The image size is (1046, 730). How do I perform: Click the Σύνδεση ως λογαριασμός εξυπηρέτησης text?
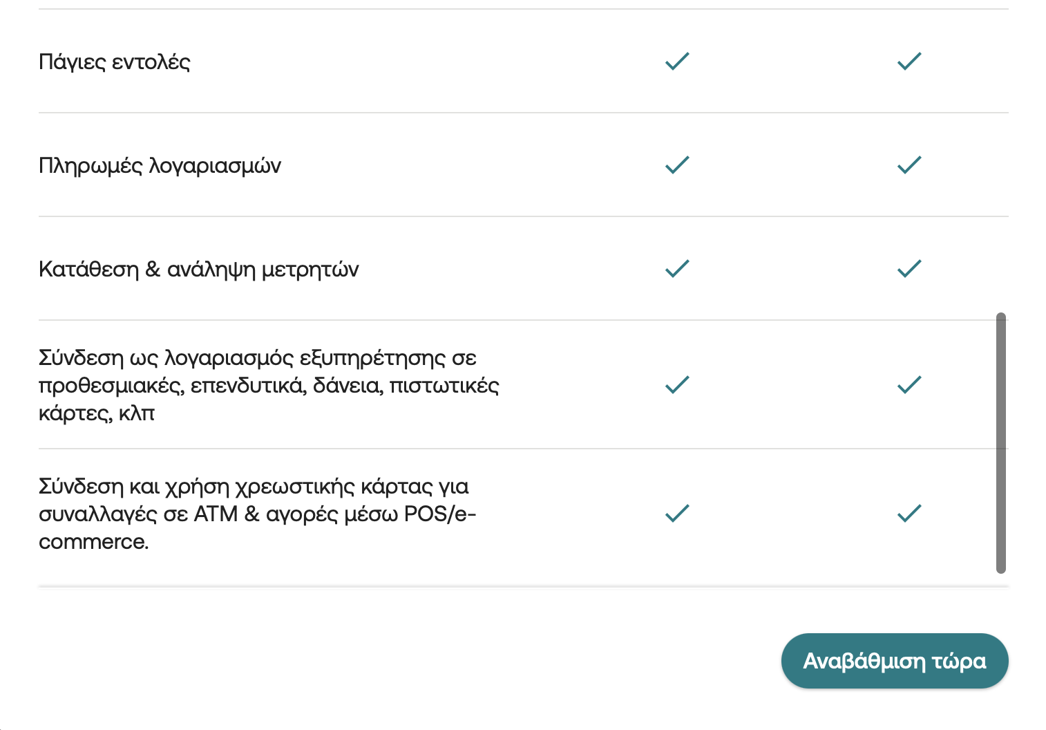pos(269,385)
